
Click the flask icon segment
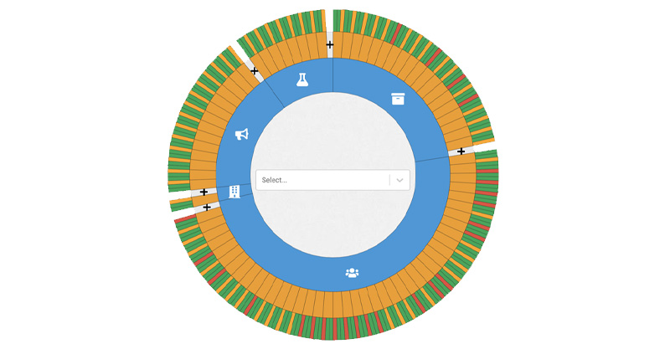pos(302,80)
